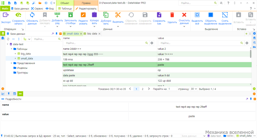
Task: Select the Триггеры tree folder
Action: click(x=22, y=73)
